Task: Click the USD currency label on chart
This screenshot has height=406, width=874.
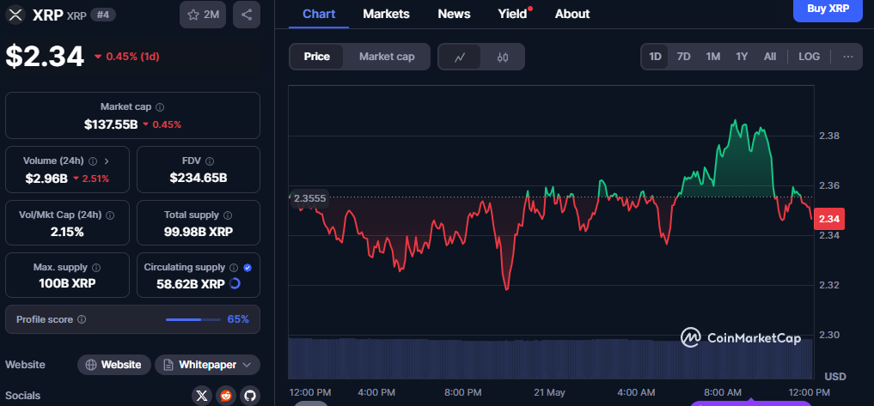Action: 835,377
